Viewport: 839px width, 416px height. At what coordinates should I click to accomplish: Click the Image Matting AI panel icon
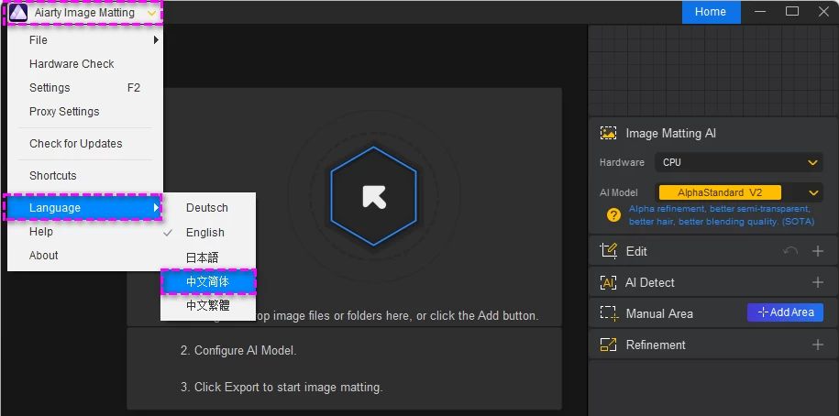[608, 133]
